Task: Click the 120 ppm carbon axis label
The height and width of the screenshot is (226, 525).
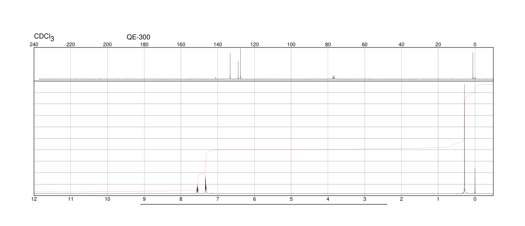Action: coord(254,45)
